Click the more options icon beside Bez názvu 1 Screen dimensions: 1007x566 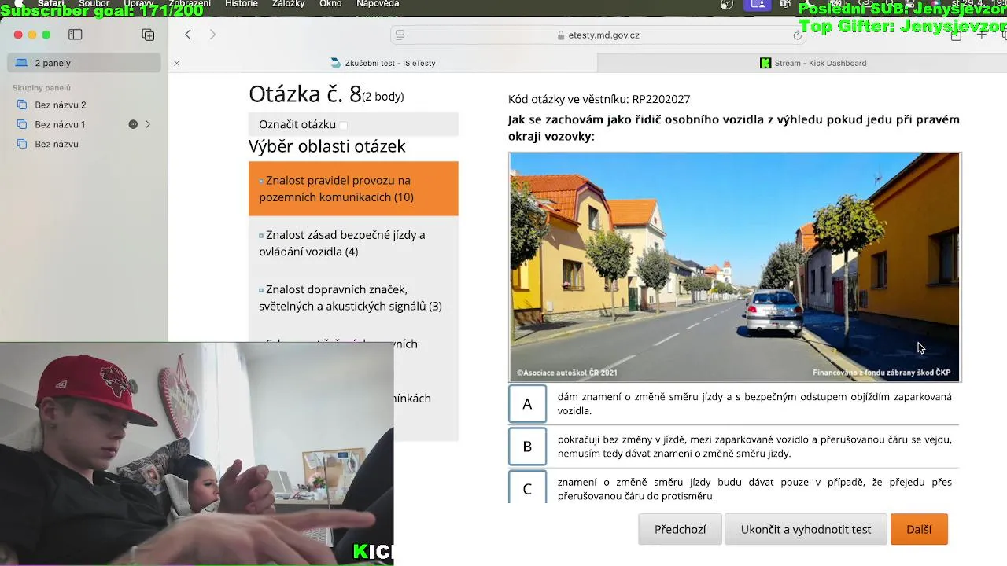click(133, 124)
